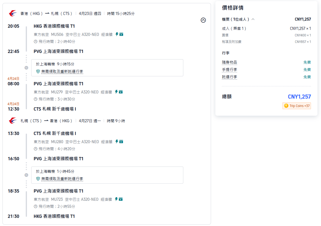Select the power outlet icon on flight MU280
The width and height of the screenshot is (321, 226).
pyautogui.click(x=117, y=142)
